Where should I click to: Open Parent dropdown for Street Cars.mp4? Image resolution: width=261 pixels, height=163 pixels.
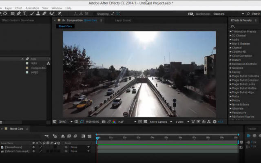[x=80, y=151]
